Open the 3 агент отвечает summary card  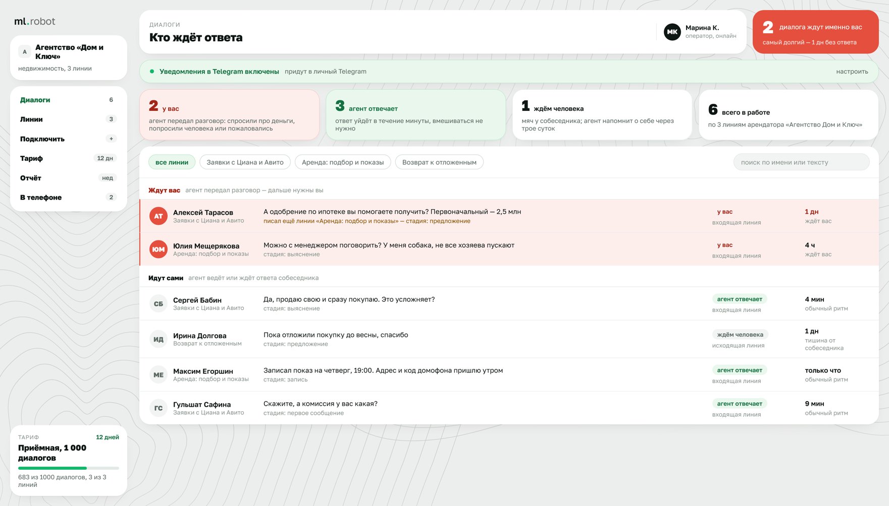tap(415, 115)
